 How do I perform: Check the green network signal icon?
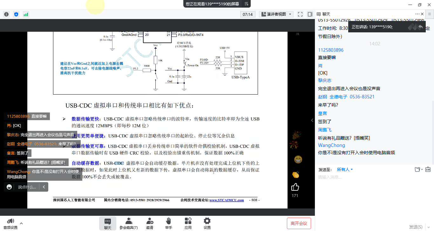(26, 14)
